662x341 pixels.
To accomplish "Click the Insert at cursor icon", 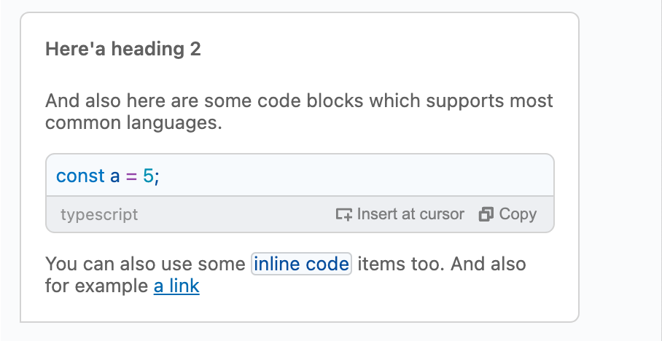I will coord(343,214).
